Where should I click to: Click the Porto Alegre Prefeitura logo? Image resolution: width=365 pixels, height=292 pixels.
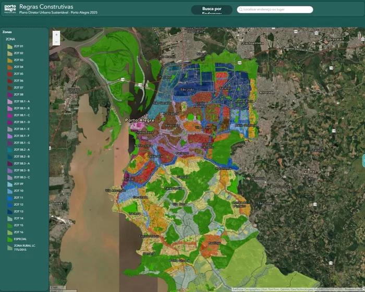[10, 9]
